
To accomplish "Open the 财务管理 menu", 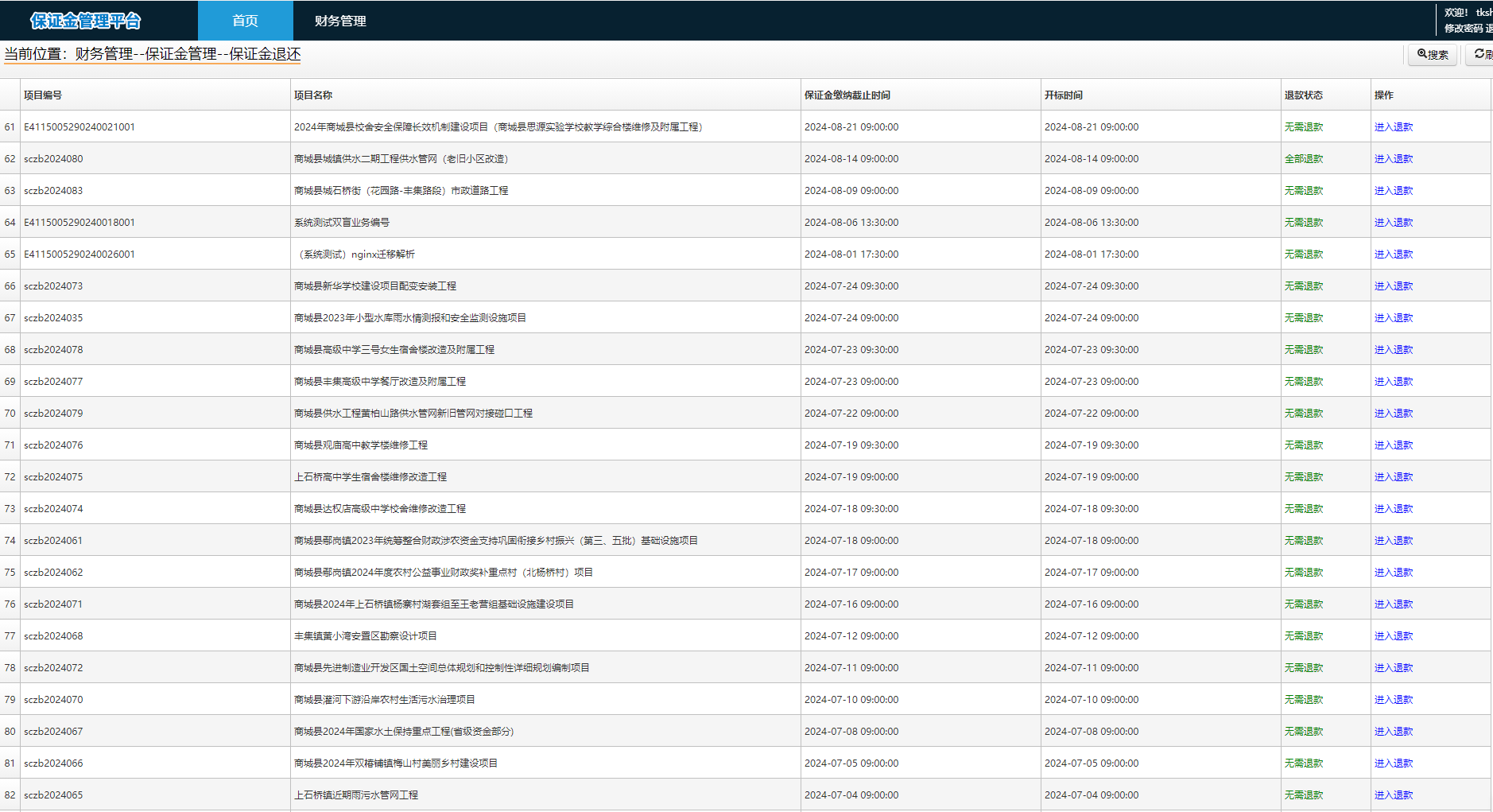I will click(340, 21).
